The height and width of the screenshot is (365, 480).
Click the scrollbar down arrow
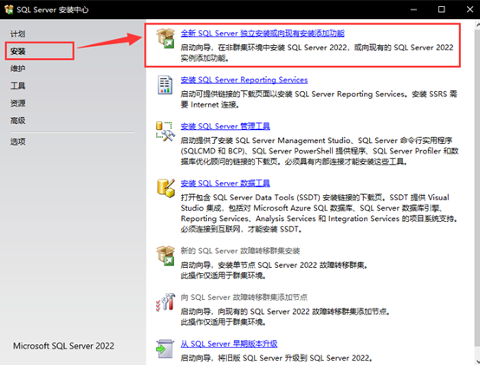click(477, 362)
